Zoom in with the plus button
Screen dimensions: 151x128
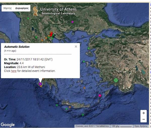(x=144, y=113)
